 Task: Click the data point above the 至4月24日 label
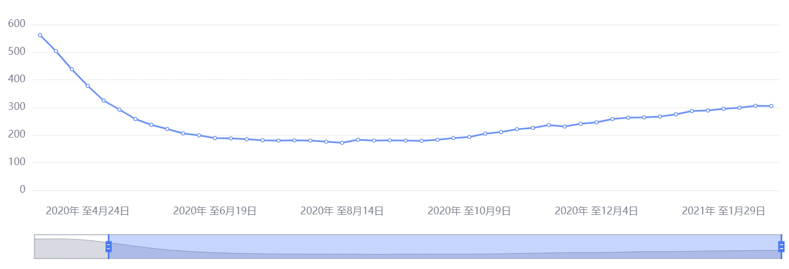point(87,86)
